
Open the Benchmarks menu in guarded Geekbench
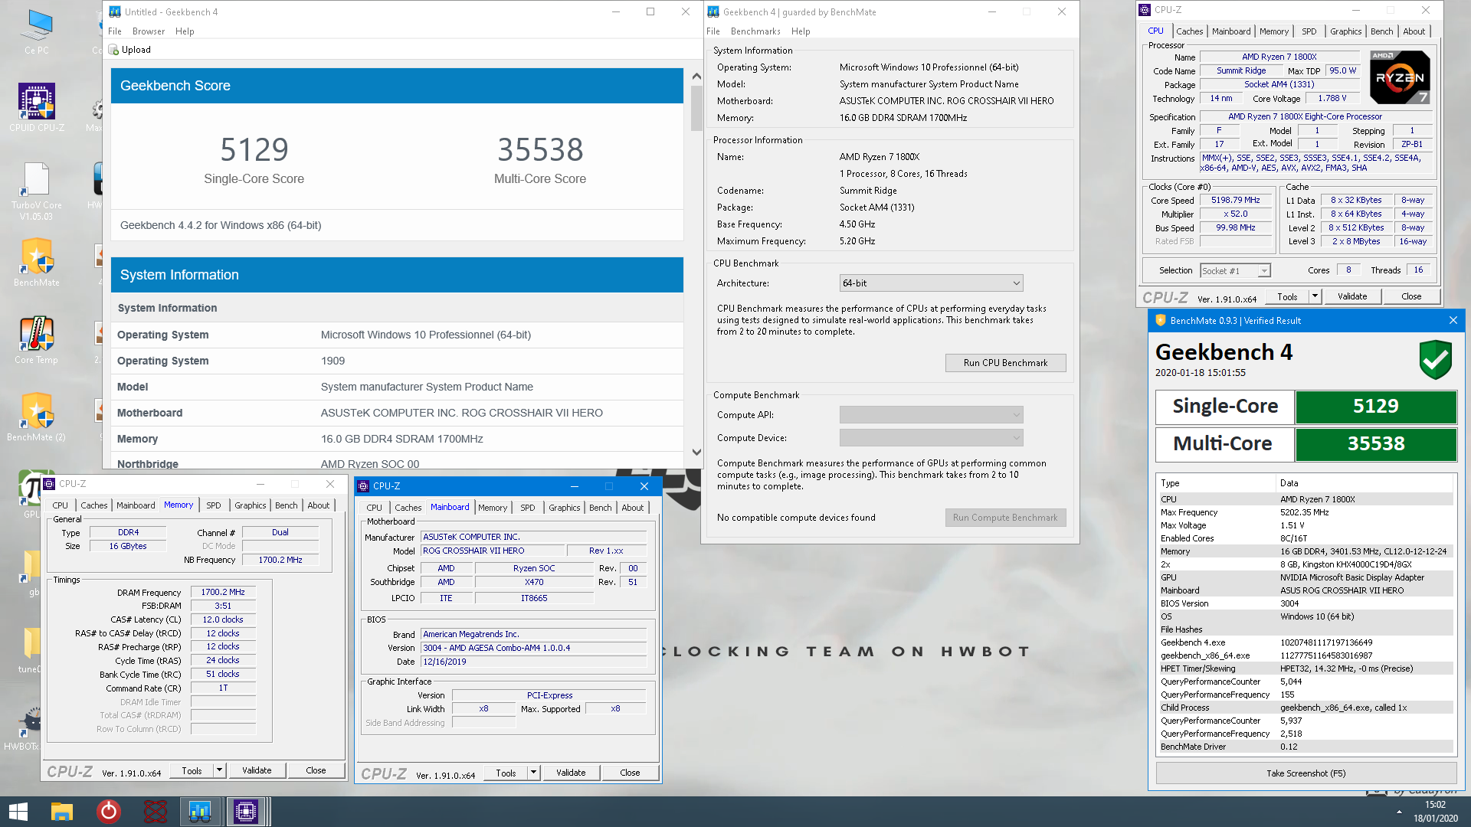click(755, 31)
